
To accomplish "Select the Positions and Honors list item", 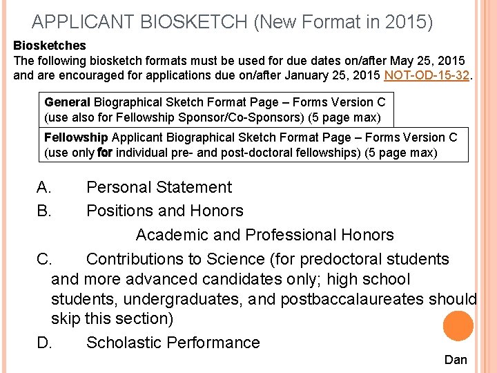I will click(x=164, y=211).
